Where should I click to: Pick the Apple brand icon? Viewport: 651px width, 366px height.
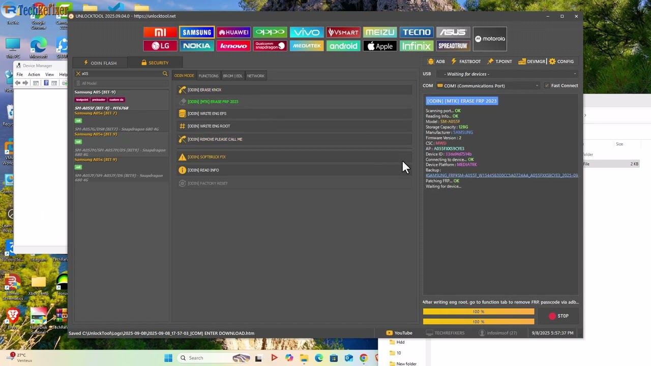pos(380,46)
